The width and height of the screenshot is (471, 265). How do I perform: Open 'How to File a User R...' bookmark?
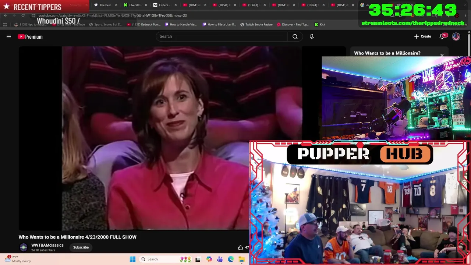click(x=219, y=24)
